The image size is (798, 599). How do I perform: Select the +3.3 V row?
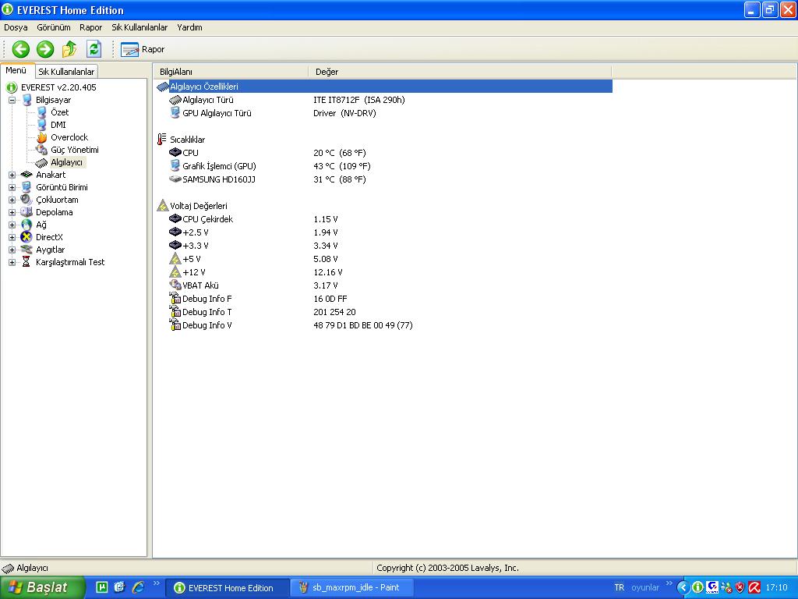tap(383, 246)
